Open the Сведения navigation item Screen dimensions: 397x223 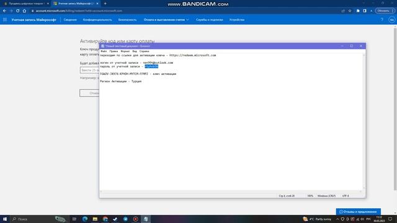(x=70, y=20)
